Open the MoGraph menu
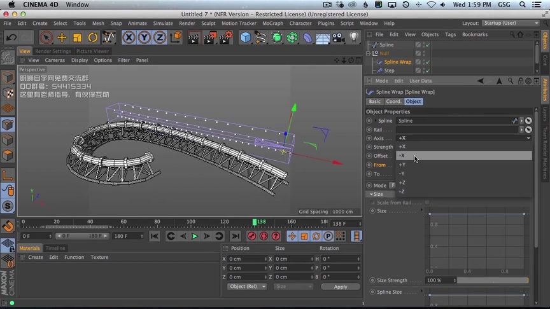Viewport: 550px width, 309px height. tap(272, 24)
